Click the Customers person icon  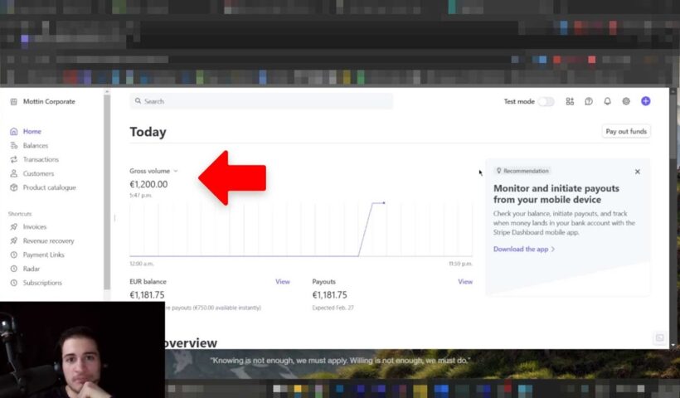(x=14, y=173)
